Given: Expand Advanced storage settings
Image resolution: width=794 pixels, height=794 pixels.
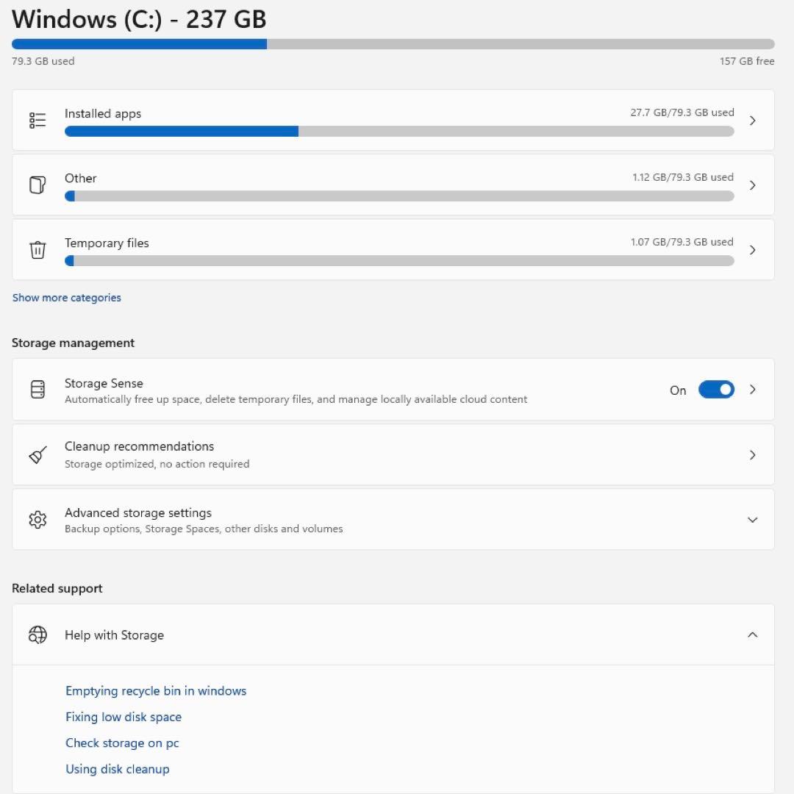Looking at the screenshot, I should [752, 519].
